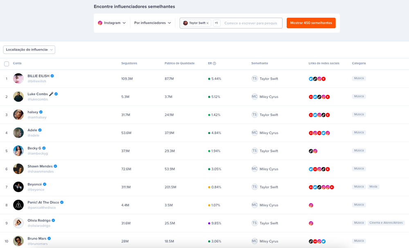Image resolution: width=409 pixels, height=248 pixels.
Task: Open Luke Combs' Instagram link
Action: [x=324, y=97]
